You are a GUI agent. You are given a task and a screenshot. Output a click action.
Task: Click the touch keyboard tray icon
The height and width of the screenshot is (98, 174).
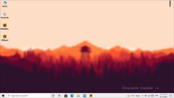(x=152, y=96)
